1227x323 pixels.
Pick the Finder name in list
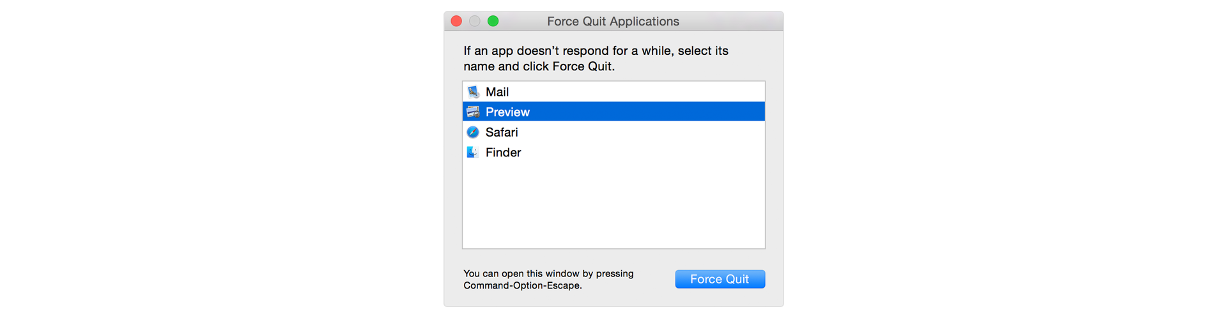coord(503,152)
